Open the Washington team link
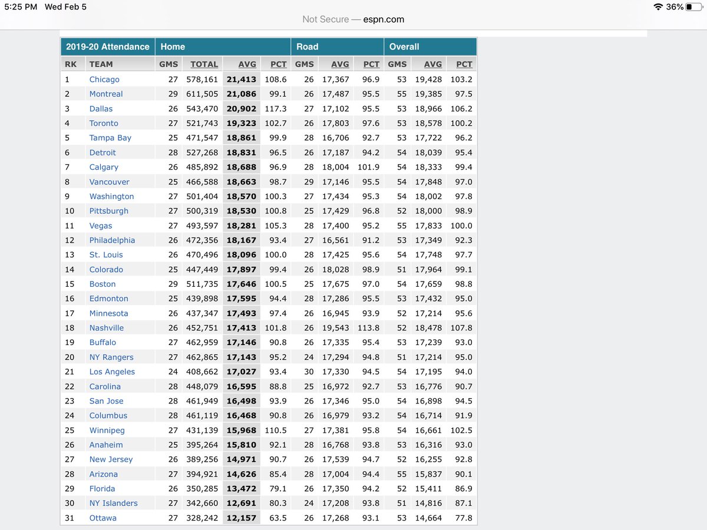The width and height of the screenshot is (707, 530). [x=112, y=196]
